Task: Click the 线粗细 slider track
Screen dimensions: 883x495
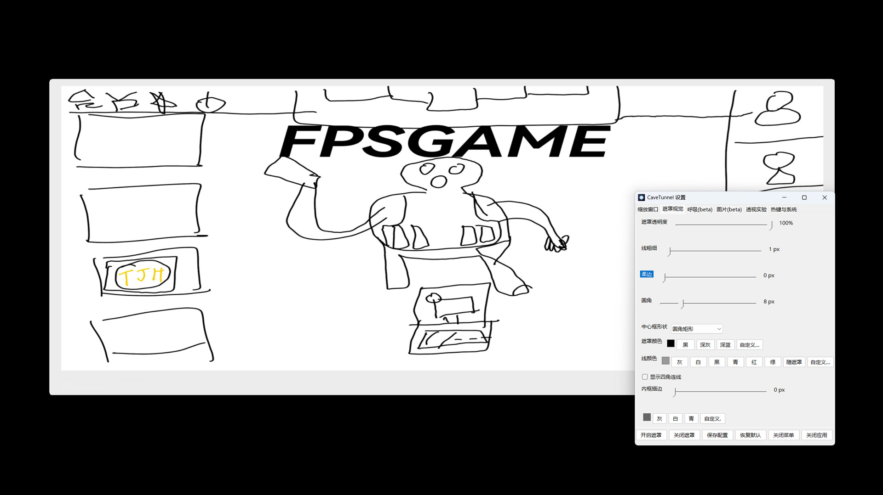Action: [x=715, y=251]
